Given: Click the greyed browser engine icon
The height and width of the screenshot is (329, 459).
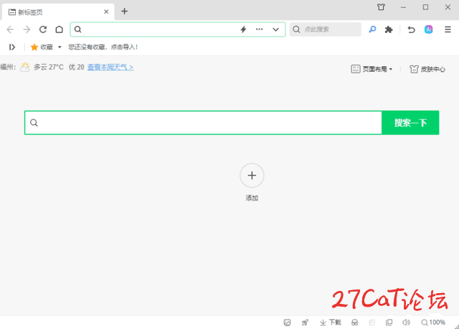Looking at the screenshot, I should tap(372, 323).
